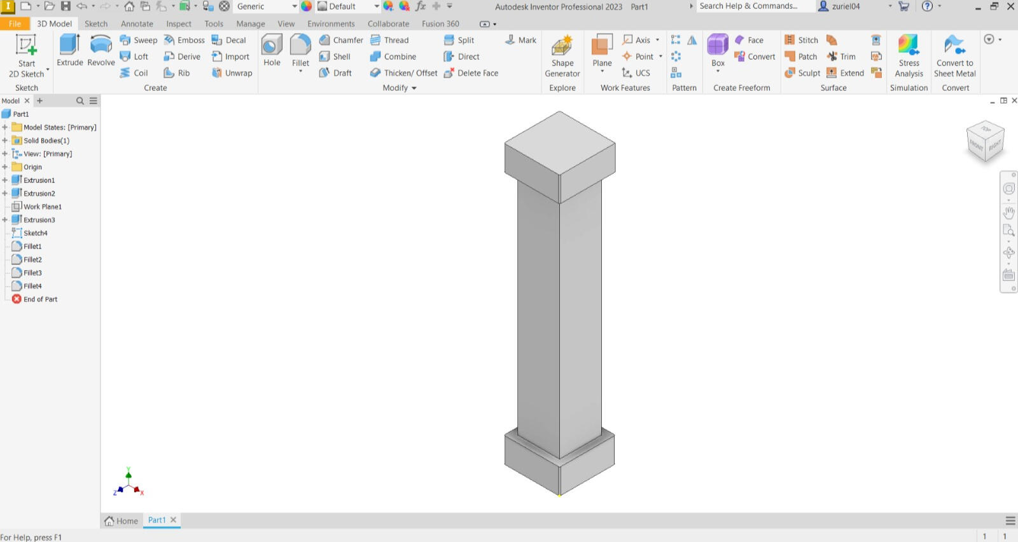
Task: Activate the Chamfer tool
Action: (341, 40)
